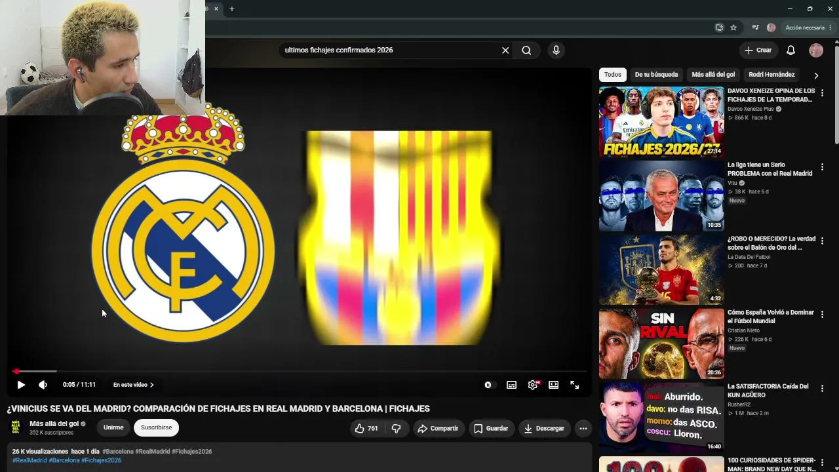Like the video with thumbs up
The height and width of the screenshot is (472, 839).
point(366,428)
